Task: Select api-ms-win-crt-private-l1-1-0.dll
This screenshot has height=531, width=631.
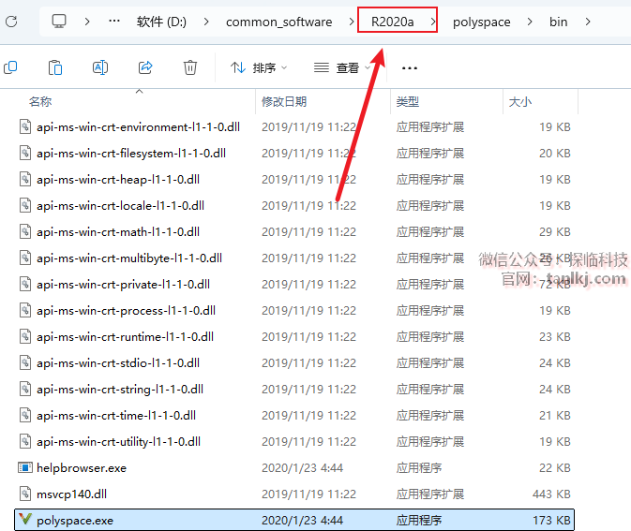Action: click(x=123, y=284)
